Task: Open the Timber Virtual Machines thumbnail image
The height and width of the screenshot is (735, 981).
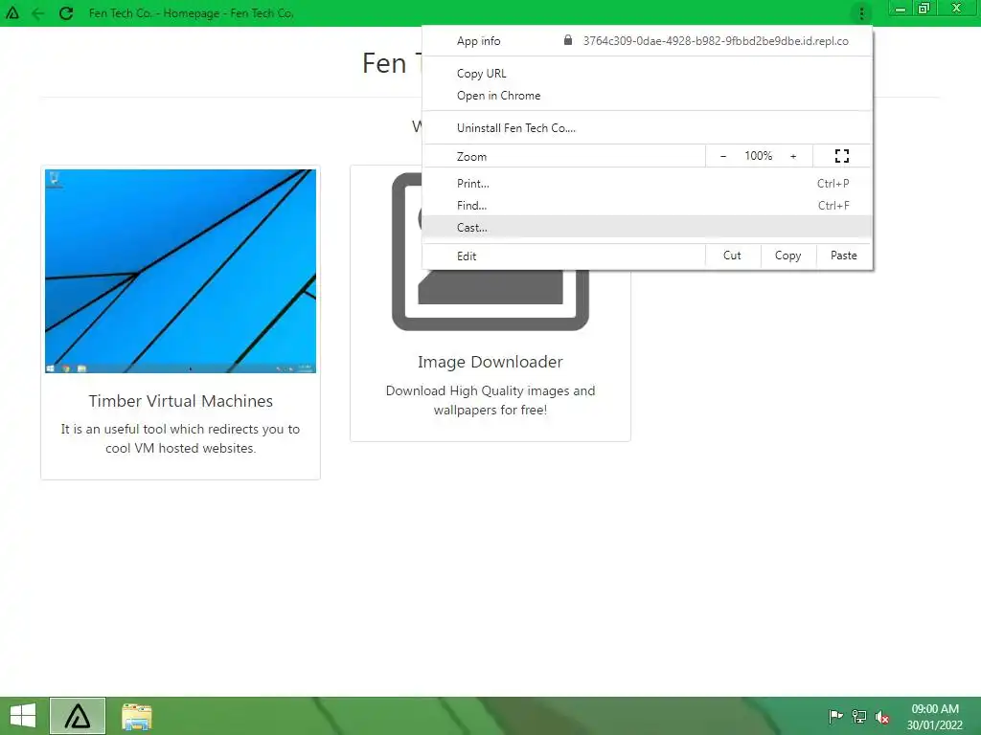Action: coord(180,271)
